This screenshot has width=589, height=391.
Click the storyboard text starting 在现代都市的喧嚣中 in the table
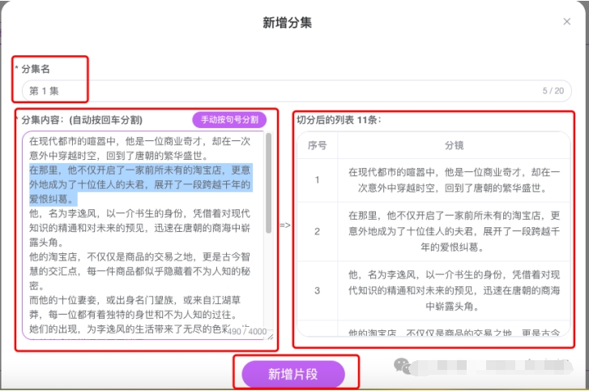454,180
